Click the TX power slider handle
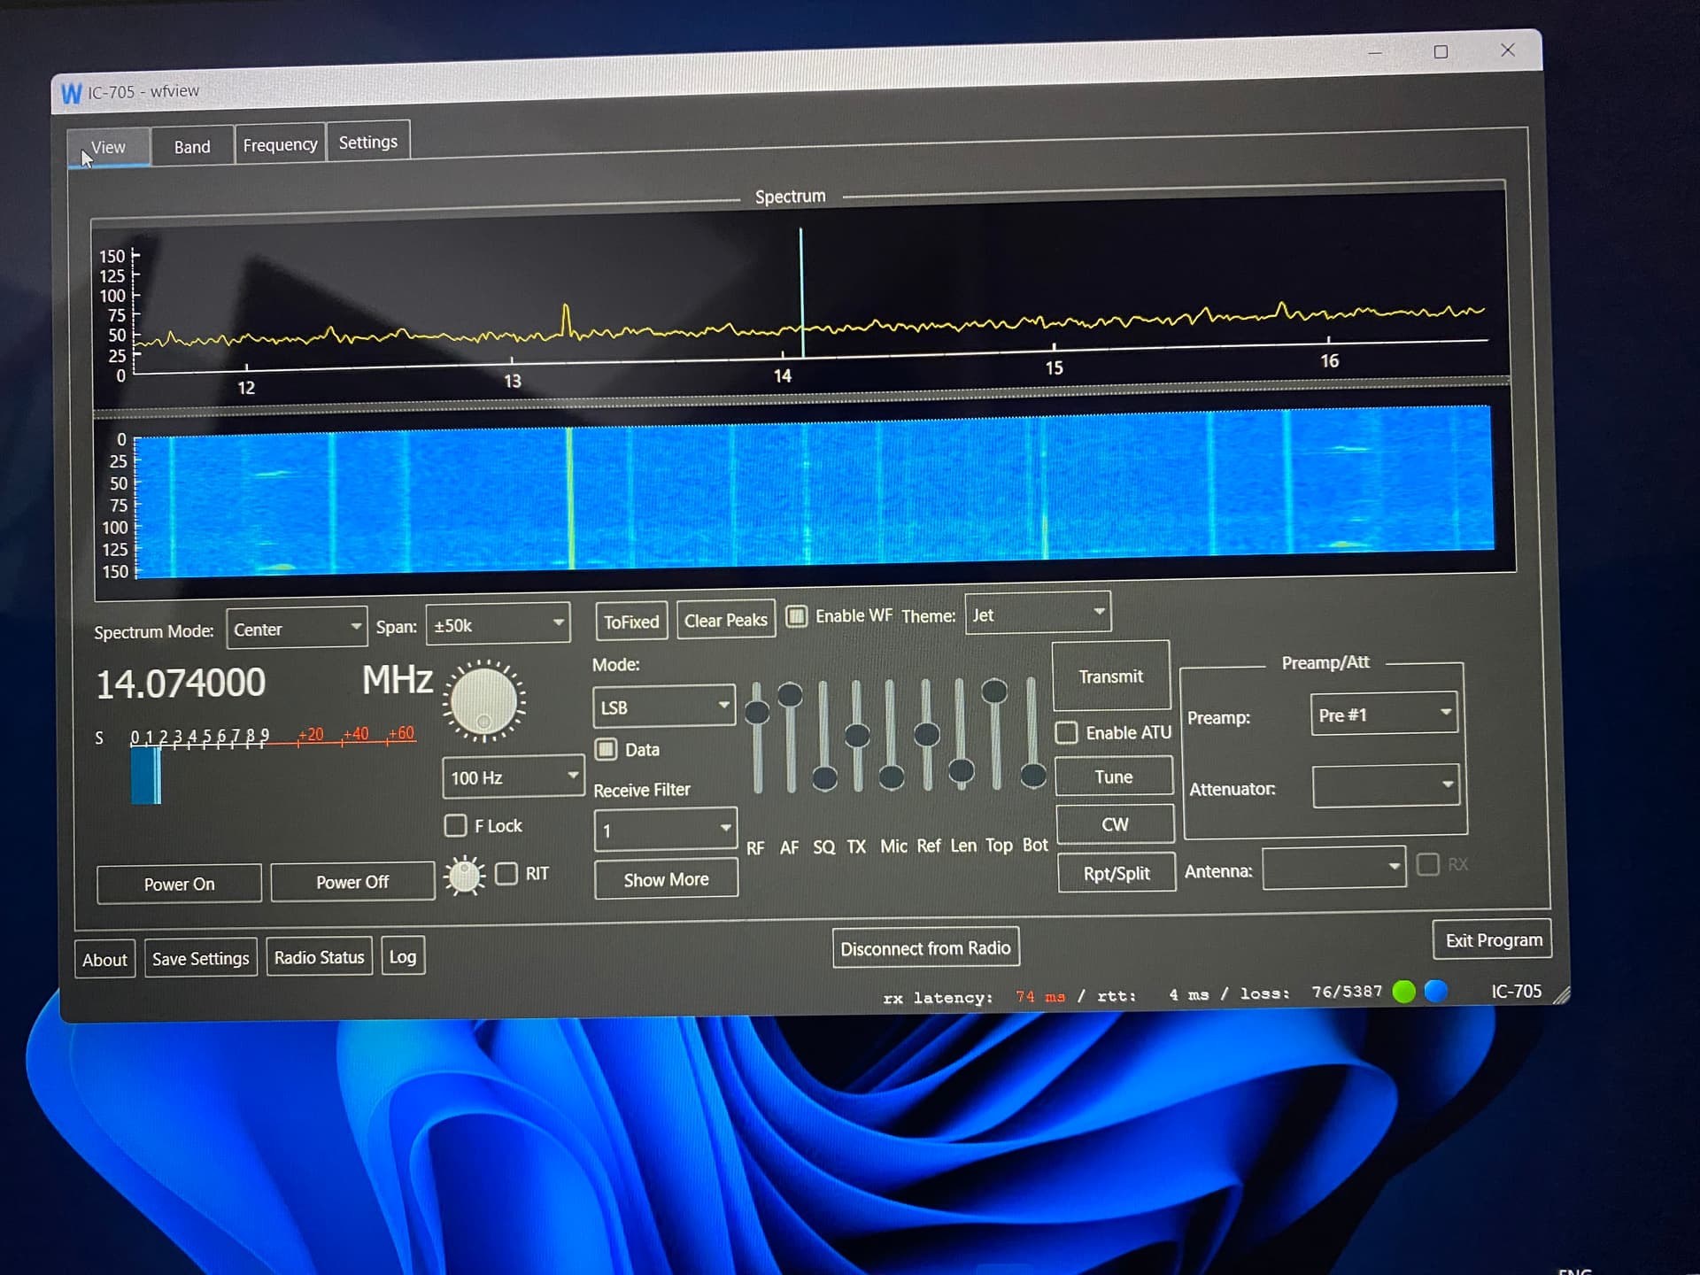This screenshot has height=1275, width=1700. (x=857, y=735)
